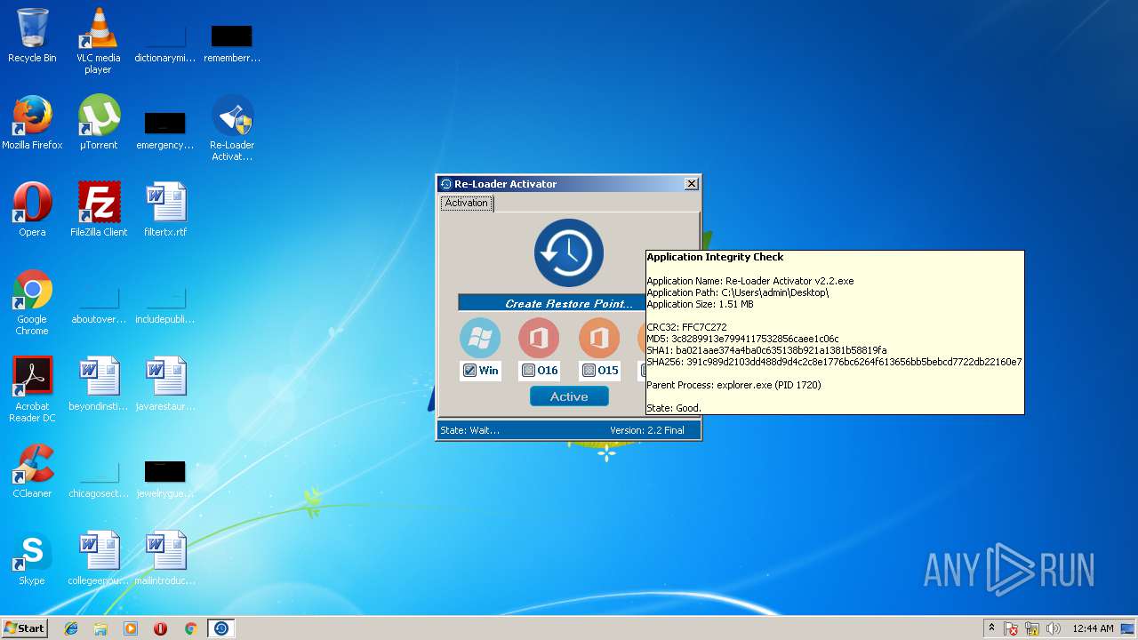This screenshot has width=1138, height=640.
Task: Select the rememberr... desktop file
Action: pyautogui.click(x=232, y=43)
